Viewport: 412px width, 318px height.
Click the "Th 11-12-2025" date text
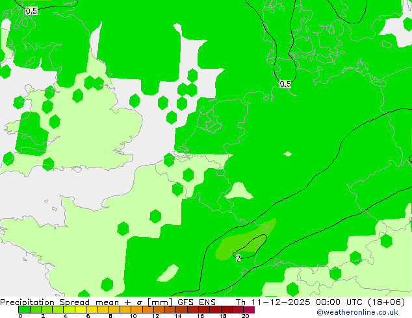(273, 302)
